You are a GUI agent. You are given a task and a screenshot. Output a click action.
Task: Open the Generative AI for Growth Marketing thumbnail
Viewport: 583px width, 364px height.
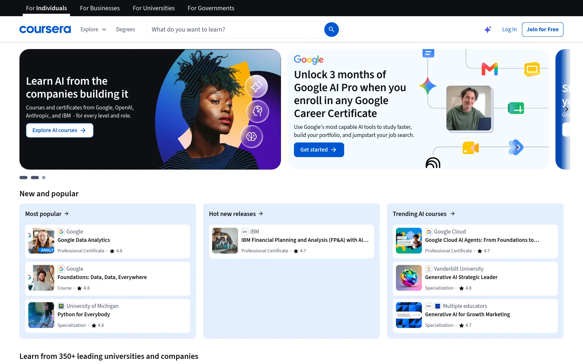409,315
